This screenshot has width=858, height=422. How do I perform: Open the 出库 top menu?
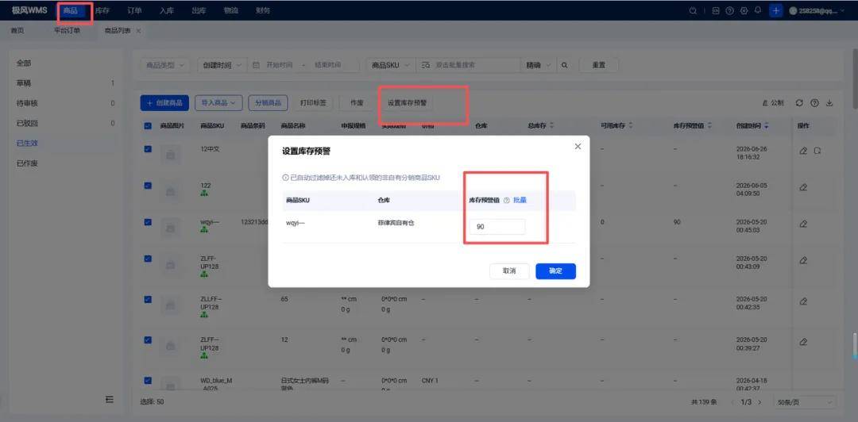coord(199,10)
